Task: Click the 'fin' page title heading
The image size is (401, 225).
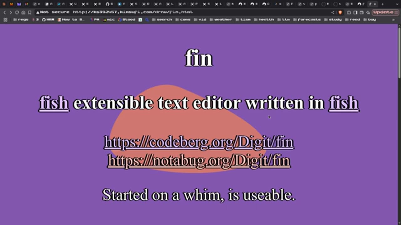Action: (199, 58)
